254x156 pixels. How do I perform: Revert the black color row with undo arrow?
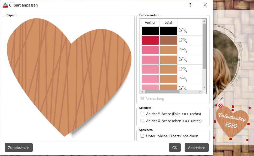pos(183,31)
